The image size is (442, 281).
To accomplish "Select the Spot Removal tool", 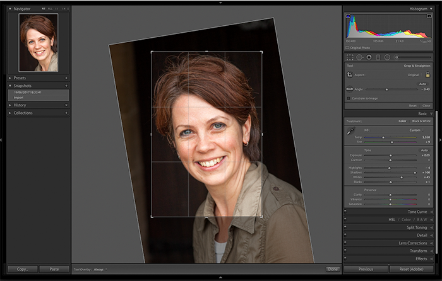I will (359, 57).
